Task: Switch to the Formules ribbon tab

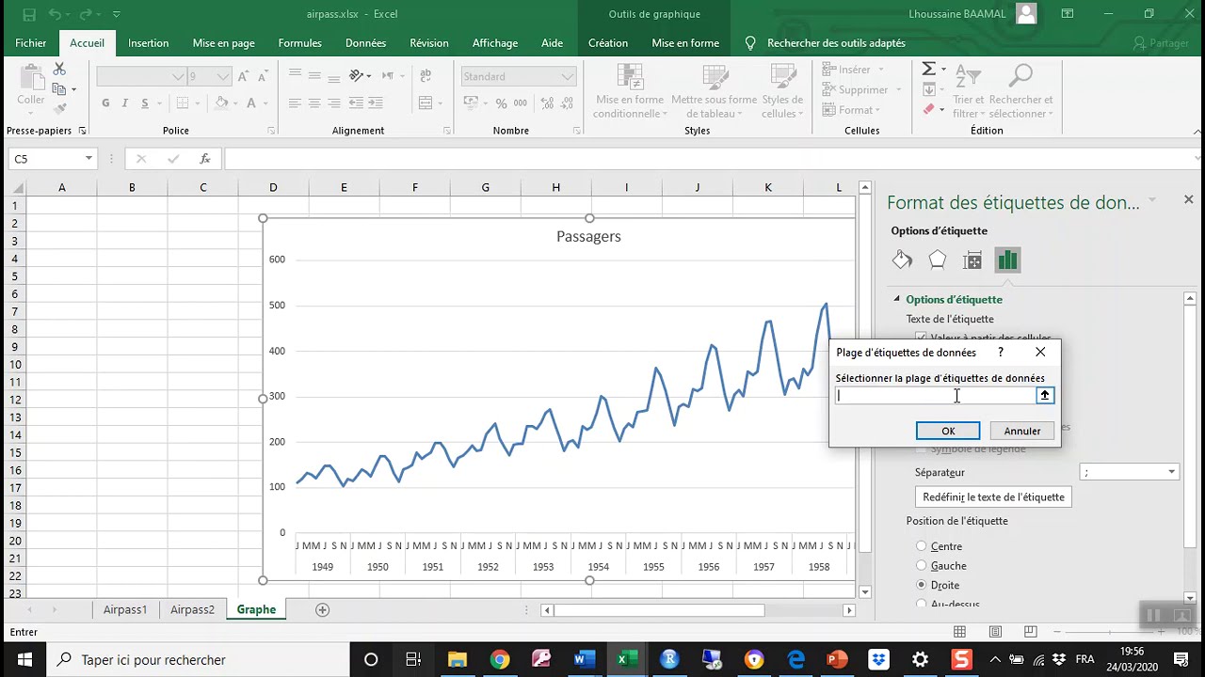Action: point(299,42)
